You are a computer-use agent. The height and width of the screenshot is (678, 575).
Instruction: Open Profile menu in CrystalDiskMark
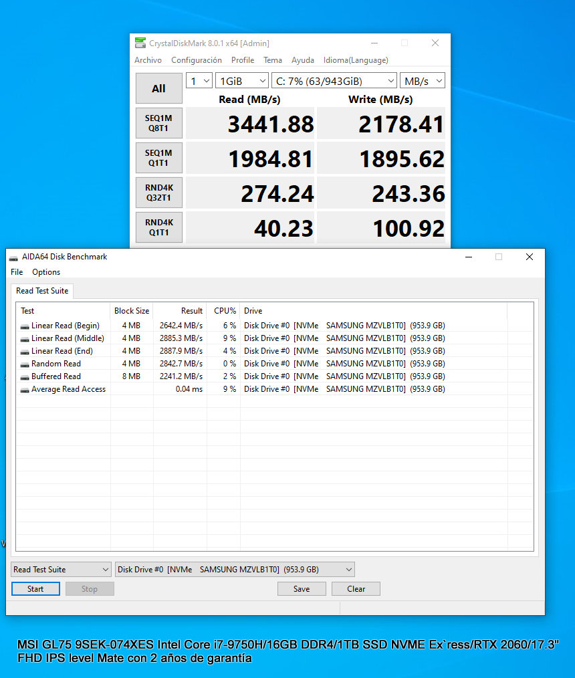coord(243,60)
